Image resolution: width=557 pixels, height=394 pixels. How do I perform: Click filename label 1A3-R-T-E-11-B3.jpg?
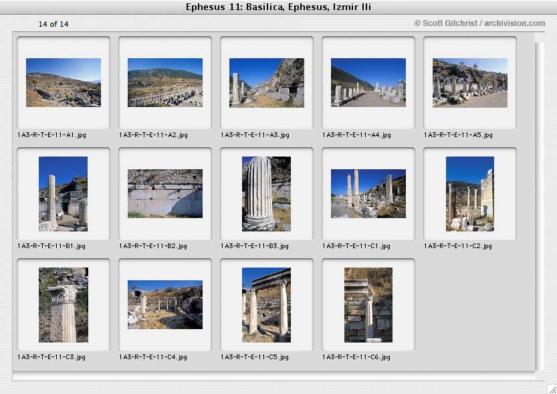(x=254, y=246)
